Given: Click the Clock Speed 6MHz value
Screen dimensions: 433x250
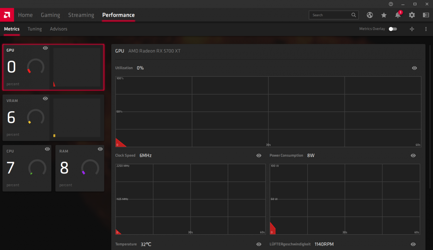Looking at the screenshot, I should (145, 155).
